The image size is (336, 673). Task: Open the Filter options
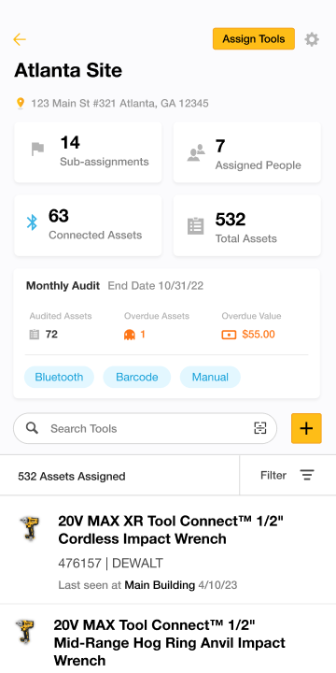pos(287,475)
